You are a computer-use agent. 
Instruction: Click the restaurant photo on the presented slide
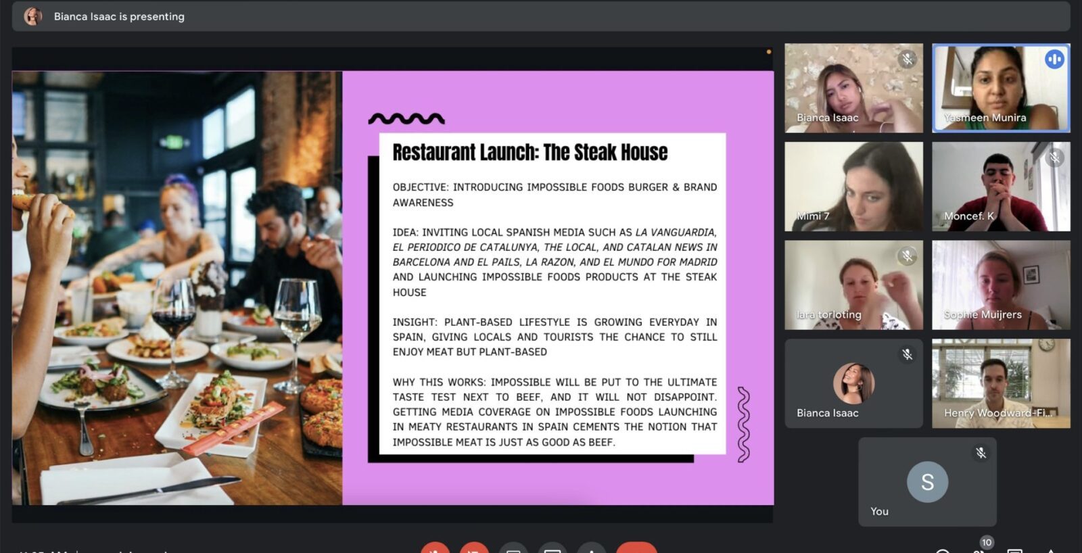click(177, 288)
